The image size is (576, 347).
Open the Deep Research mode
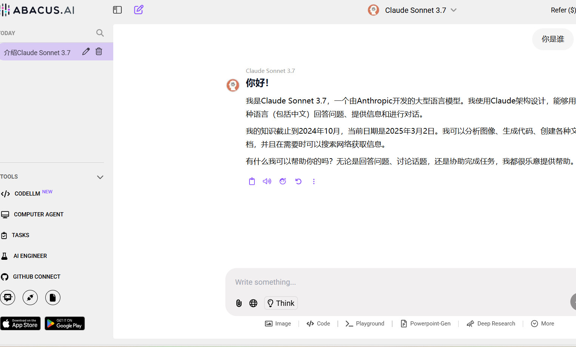tap(491, 324)
